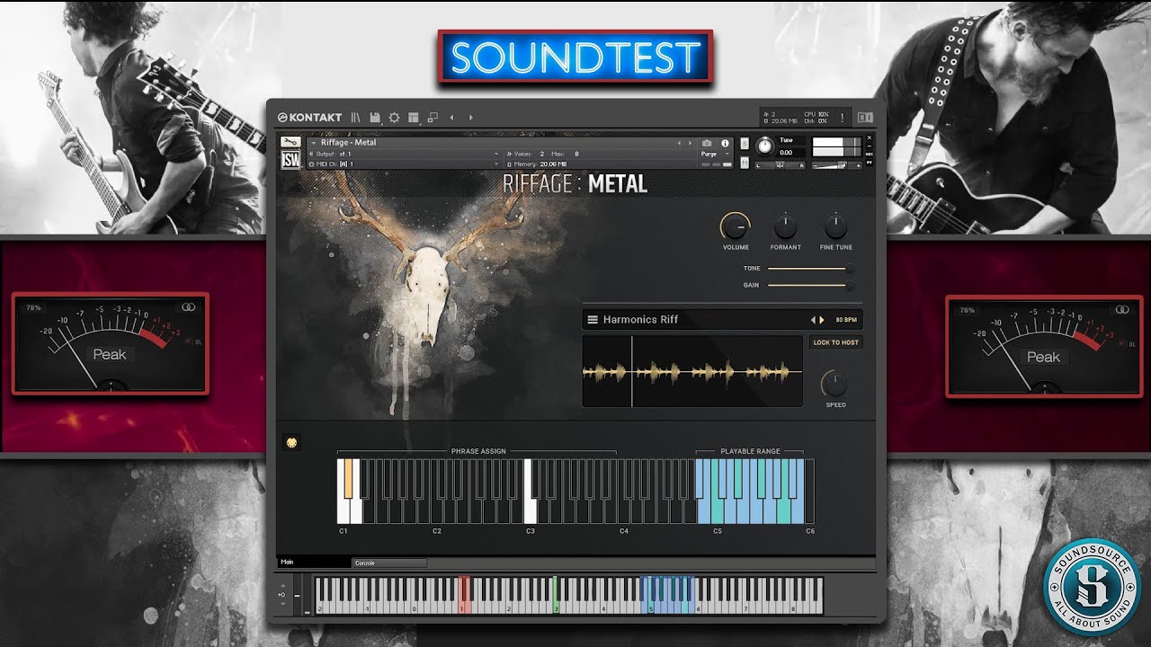This screenshot has height=647, width=1151.
Task: Click the PHRASE ASSIGN label
Action: [x=478, y=451]
